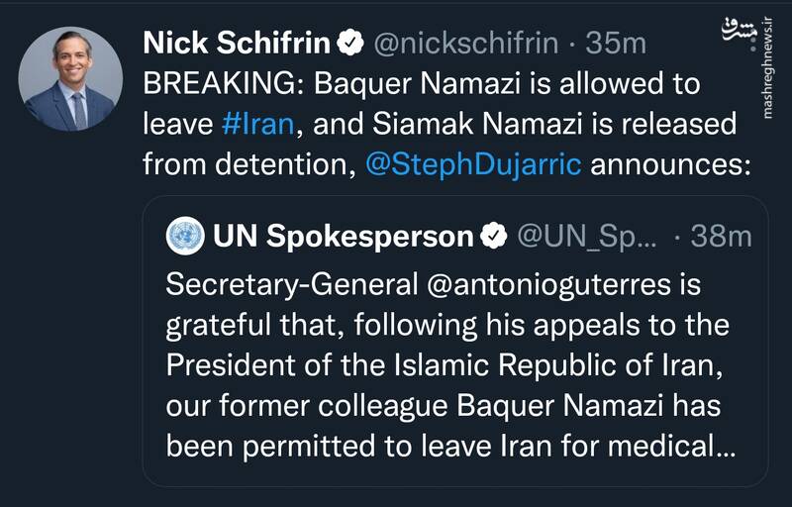Click 'Siamak Namazi' in the main tweet
Image resolution: width=792 pixels, height=507 pixels.
[491, 125]
